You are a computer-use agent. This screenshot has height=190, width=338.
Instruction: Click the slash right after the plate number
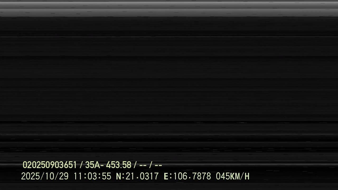[135, 165]
